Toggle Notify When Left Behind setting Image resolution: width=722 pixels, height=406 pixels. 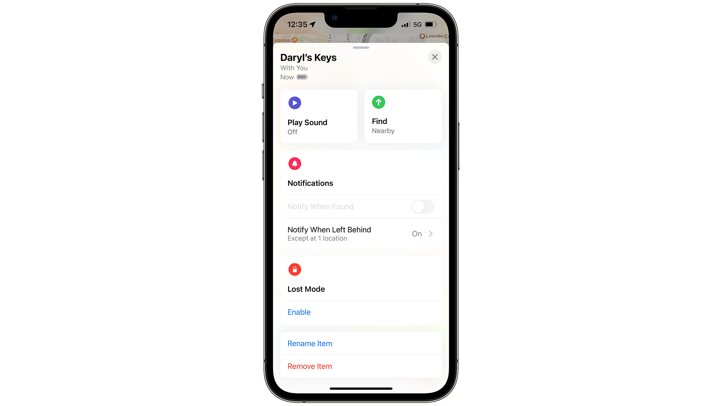421,233
